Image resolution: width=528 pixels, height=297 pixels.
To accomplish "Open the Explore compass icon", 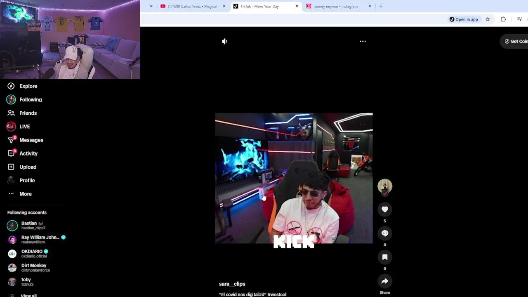I will point(11,86).
